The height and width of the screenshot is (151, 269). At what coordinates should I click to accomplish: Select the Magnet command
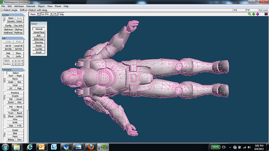pyautogui.click(x=15, y=110)
